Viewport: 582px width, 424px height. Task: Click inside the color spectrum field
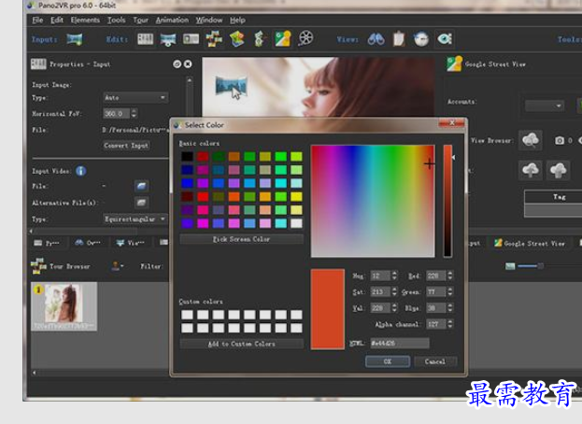pyautogui.click(x=373, y=201)
